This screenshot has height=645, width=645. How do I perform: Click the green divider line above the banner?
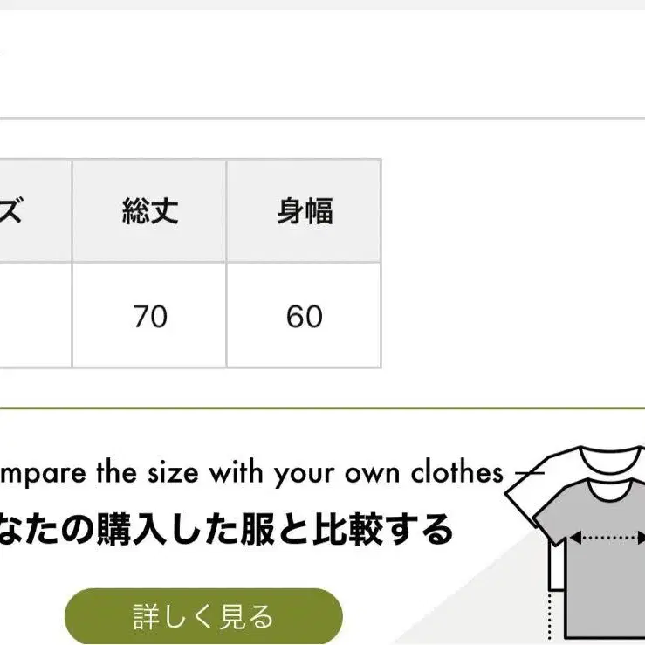point(323,408)
